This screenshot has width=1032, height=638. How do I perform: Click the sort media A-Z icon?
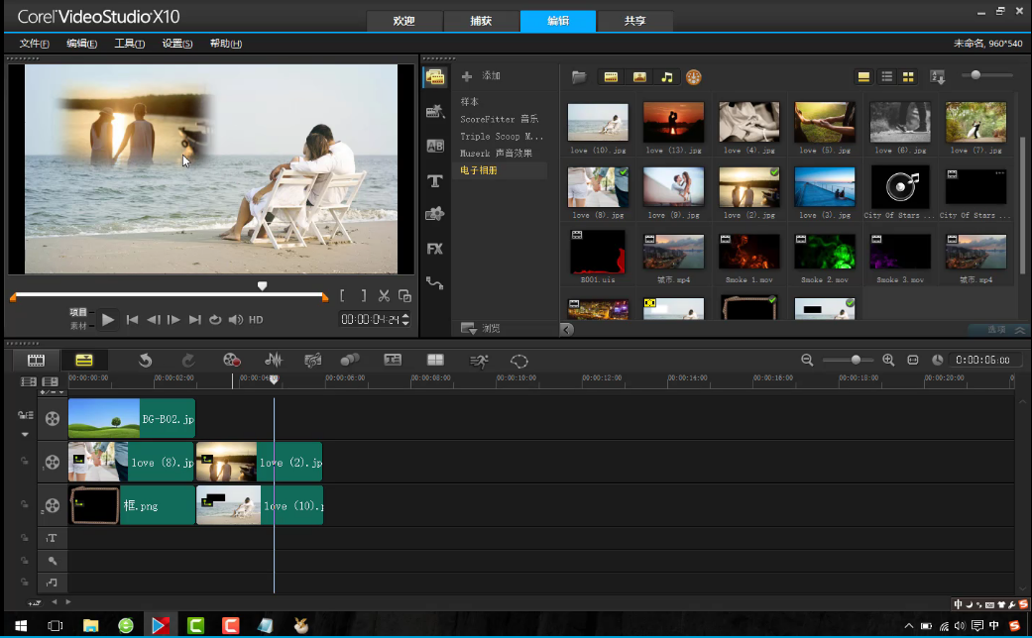point(938,77)
